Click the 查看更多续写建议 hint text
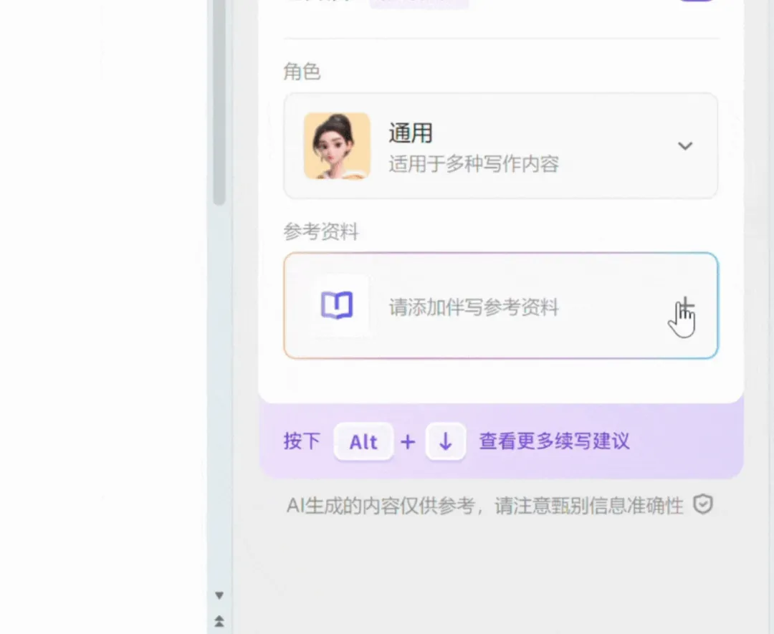 (554, 441)
